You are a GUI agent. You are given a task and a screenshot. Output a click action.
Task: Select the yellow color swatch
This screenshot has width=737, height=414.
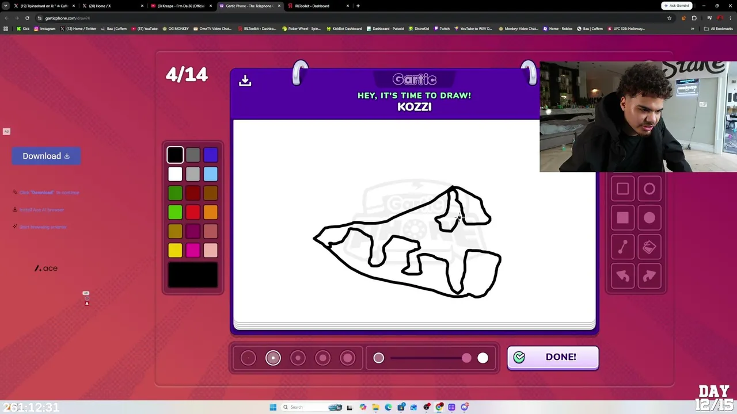coord(175,250)
